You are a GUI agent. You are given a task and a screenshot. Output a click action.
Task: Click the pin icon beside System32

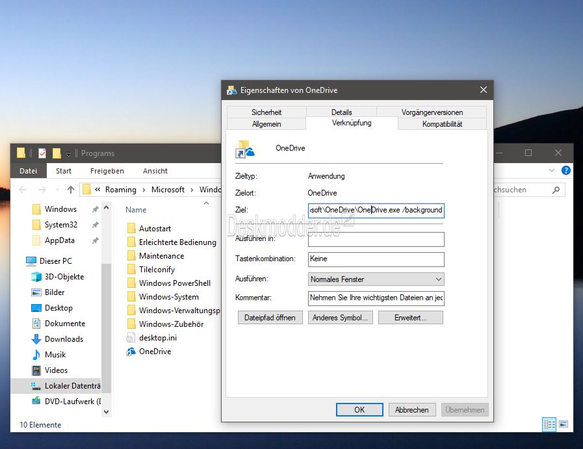[95, 225]
